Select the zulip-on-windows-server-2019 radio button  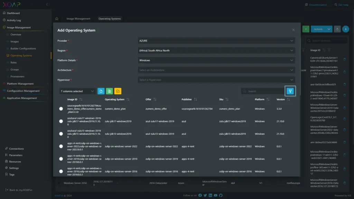pos(61,159)
